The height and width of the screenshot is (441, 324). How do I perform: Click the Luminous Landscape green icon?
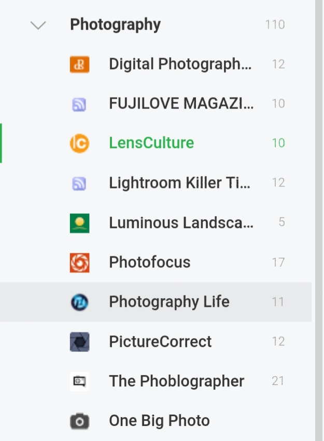(x=79, y=223)
